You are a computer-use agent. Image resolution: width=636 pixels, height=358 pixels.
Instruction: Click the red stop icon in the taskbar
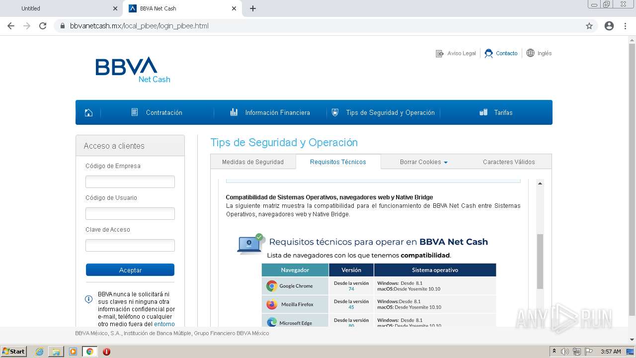[106, 352]
